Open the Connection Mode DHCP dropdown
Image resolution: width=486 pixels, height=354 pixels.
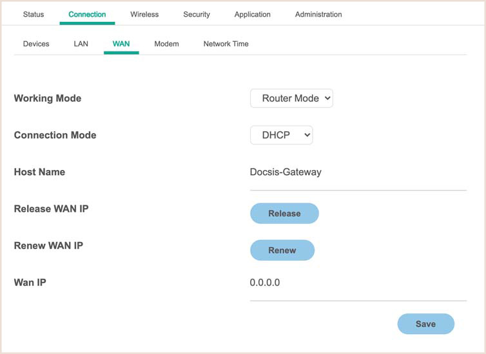pyautogui.click(x=281, y=135)
